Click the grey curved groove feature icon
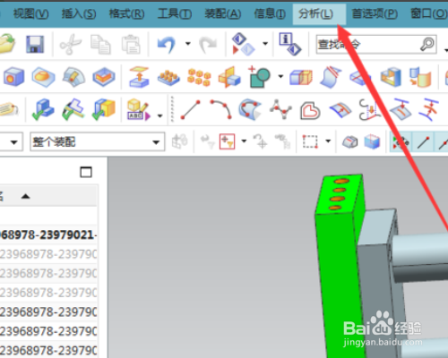 73,77
